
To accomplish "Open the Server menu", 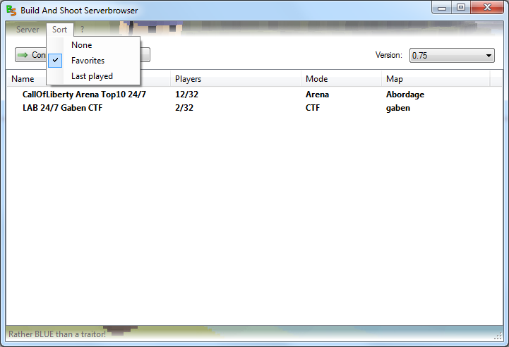I will pyautogui.click(x=28, y=30).
